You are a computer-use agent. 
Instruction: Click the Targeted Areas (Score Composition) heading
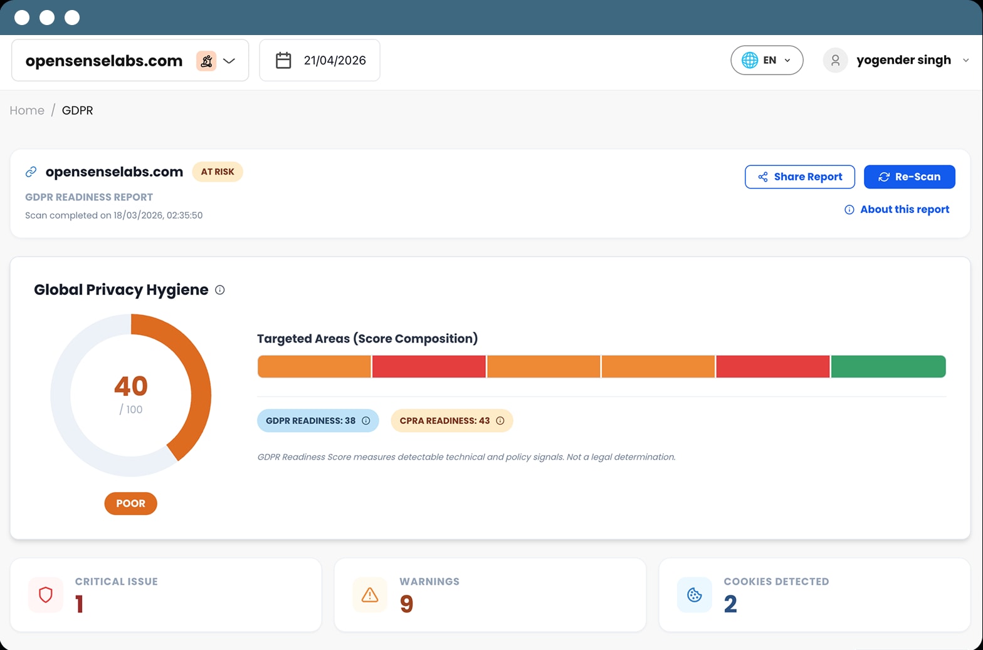367,339
